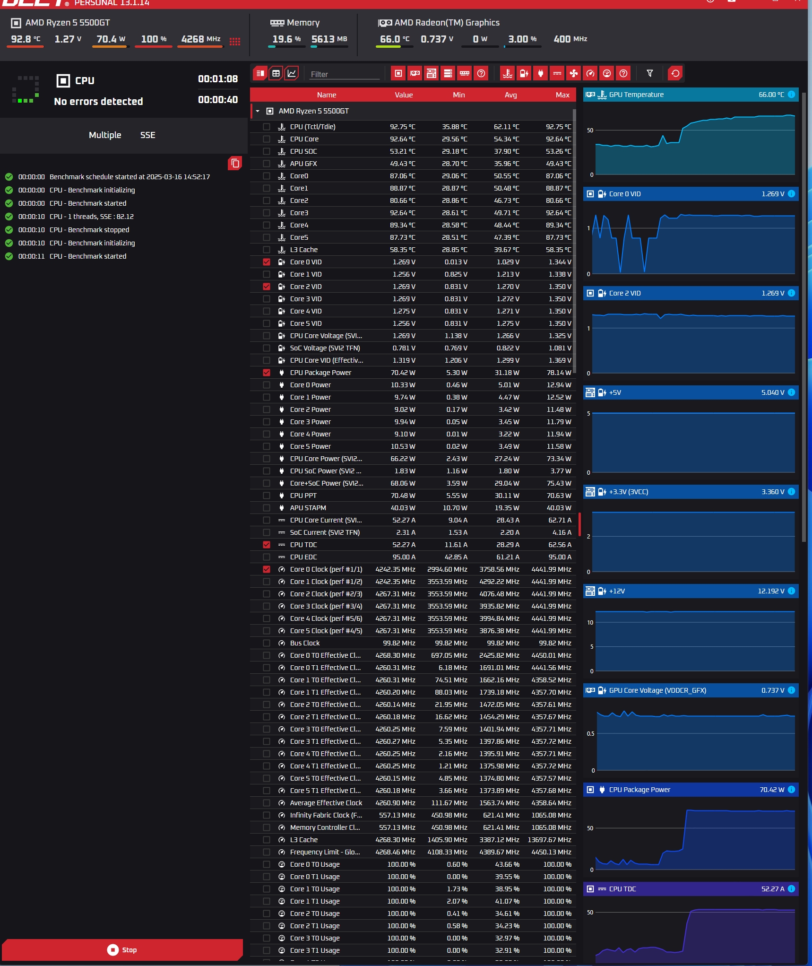The height and width of the screenshot is (966, 812).
Task: Select the SoC Voltage (SVI2 TFN) row
Action: (413, 348)
